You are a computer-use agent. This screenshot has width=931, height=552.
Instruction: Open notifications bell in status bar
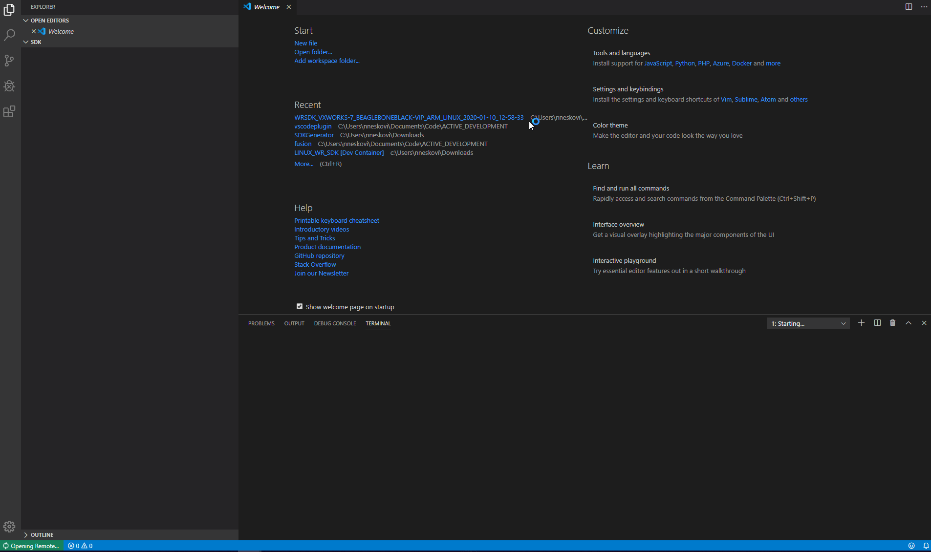(x=926, y=546)
